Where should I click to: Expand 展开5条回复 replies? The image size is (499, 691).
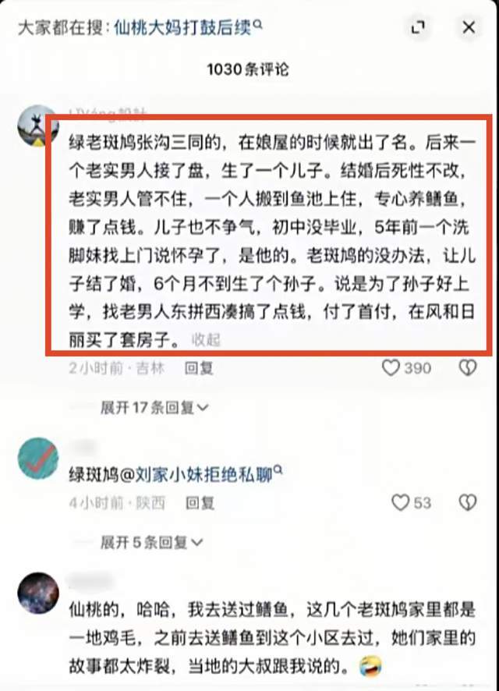click(151, 543)
